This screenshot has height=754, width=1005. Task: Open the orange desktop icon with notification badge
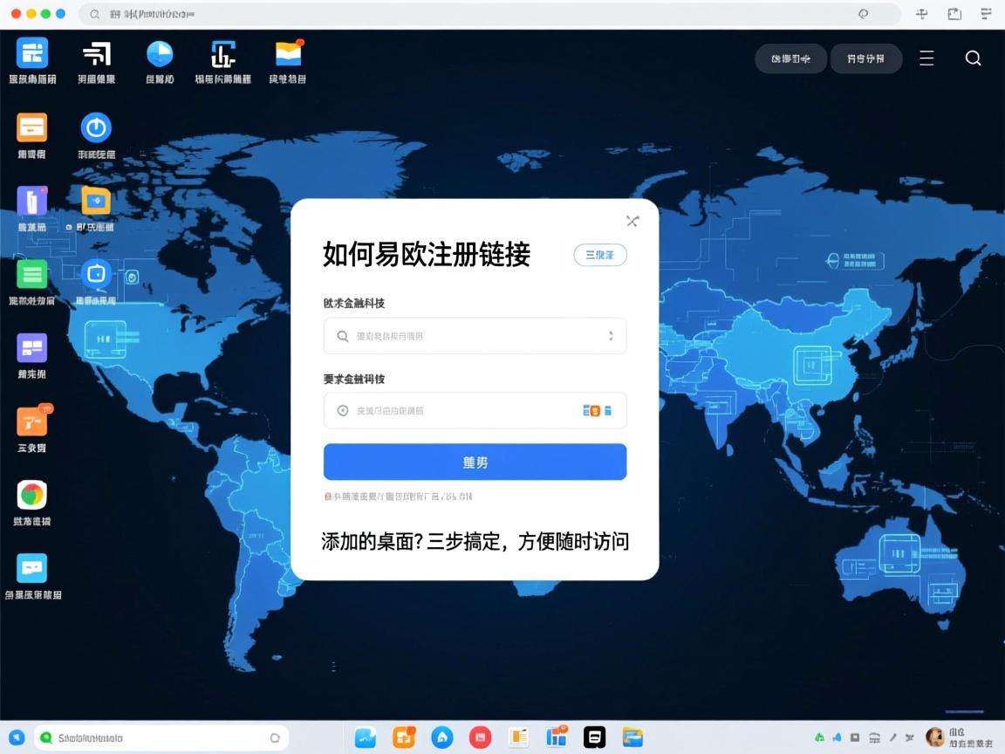click(33, 421)
